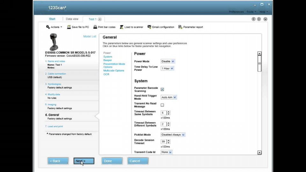
Task: Increase Decode Session Timeout value
Action: pos(168,140)
